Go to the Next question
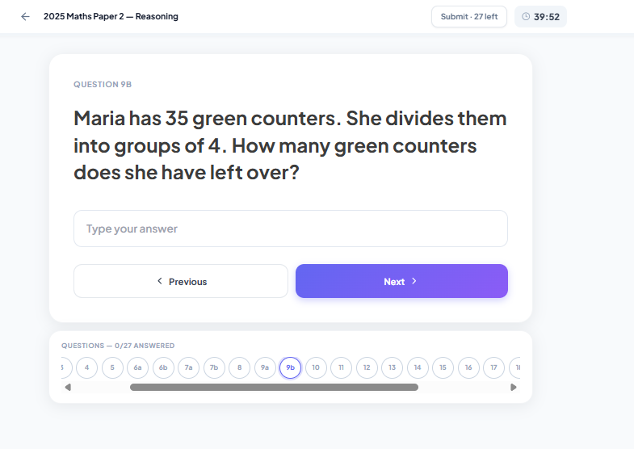 pos(401,281)
